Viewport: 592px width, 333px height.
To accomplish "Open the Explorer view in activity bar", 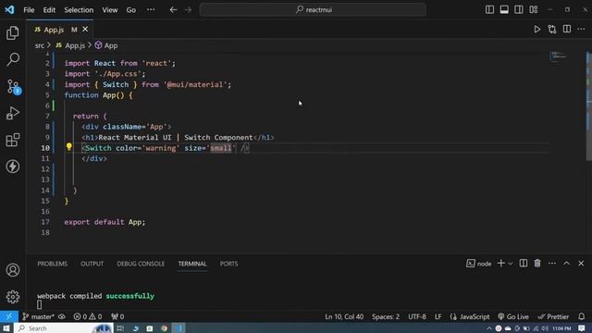I will (13, 33).
